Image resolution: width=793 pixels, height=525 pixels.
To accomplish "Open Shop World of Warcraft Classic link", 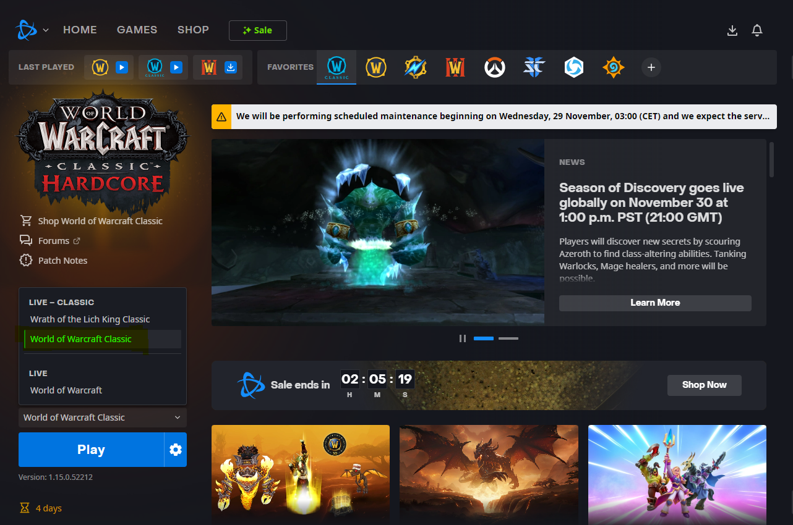I will (x=100, y=221).
